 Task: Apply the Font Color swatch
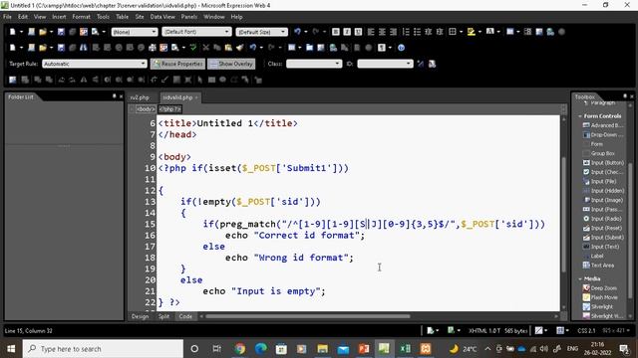coord(489,32)
